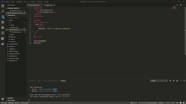The height and width of the screenshot is (104, 186).
Task: Click errors and warnings count in status bar
Action: coord(11,103)
